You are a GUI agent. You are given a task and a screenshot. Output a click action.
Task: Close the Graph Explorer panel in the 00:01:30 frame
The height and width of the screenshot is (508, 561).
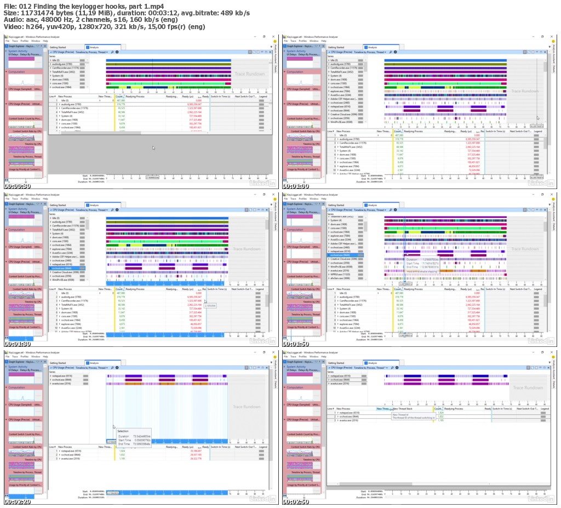click(45, 204)
